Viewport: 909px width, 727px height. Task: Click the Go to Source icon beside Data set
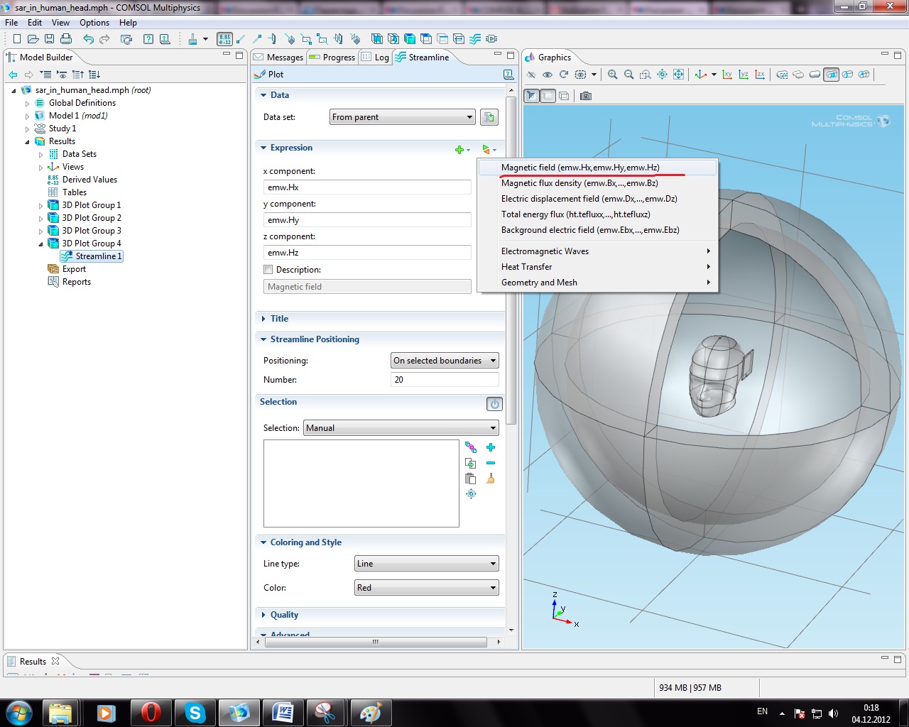click(489, 117)
